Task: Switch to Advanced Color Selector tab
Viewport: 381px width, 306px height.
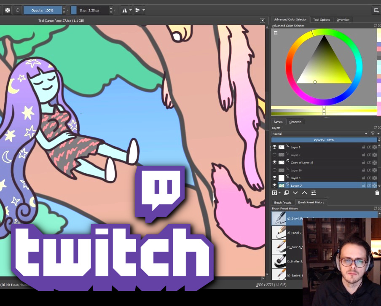Action: (x=290, y=19)
